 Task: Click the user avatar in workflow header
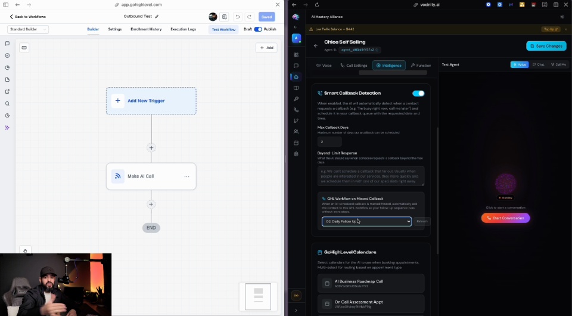click(x=213, y=17)
